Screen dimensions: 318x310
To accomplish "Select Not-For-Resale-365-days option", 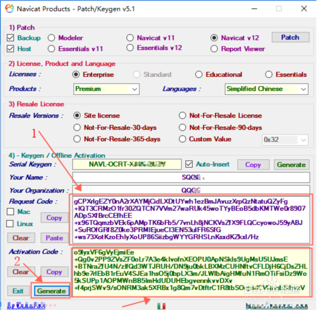I will (77, 139).
